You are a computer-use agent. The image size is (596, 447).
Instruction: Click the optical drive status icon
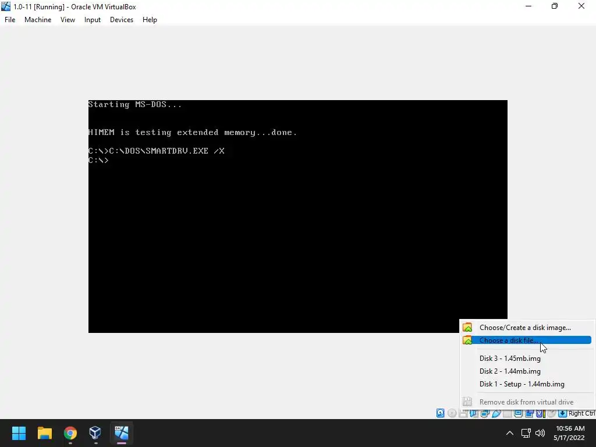point(452,413)
